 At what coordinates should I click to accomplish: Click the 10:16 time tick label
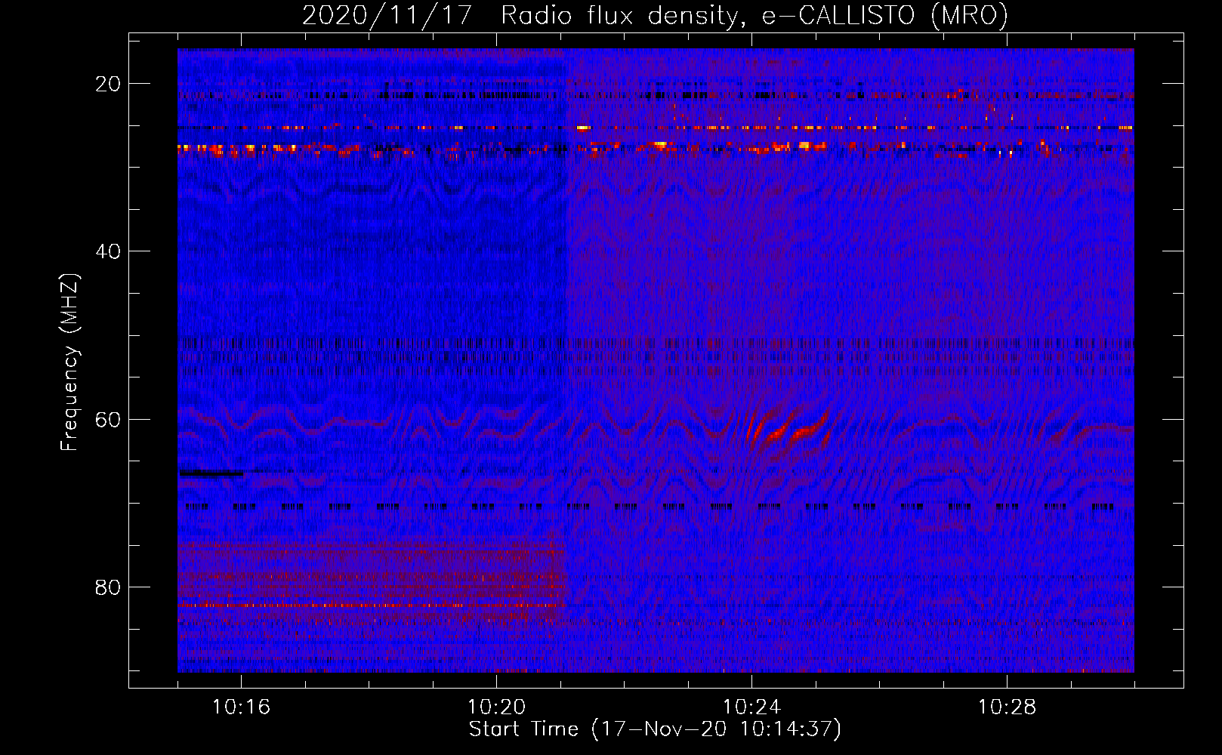(x=242, y=707)
